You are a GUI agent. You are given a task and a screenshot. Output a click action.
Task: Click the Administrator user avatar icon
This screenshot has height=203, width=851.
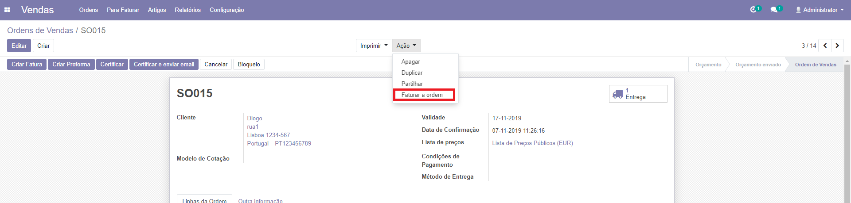click(x=798, y=10)
